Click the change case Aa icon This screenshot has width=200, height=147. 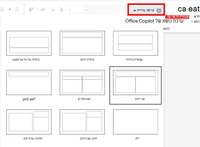click(43, 9)
